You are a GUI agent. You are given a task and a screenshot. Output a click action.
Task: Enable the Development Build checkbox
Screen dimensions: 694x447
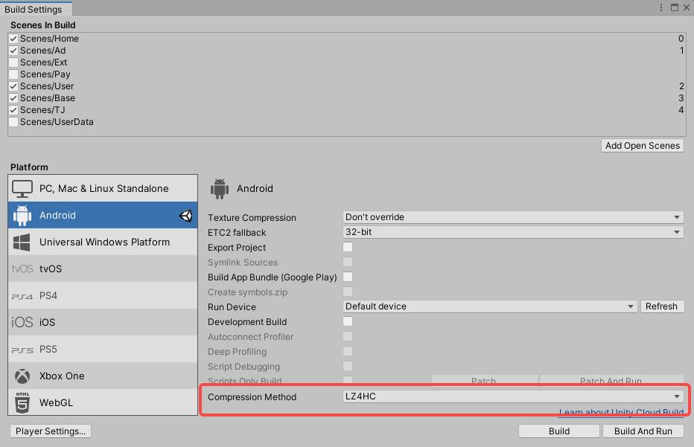pyautogui.click(x=348, y=321)
